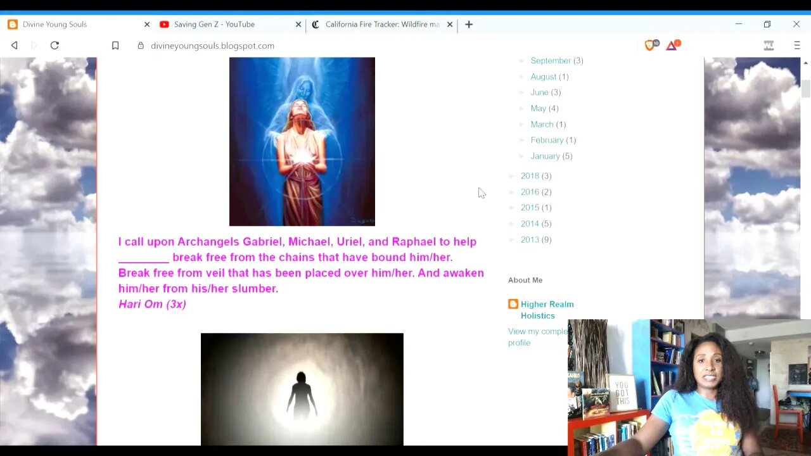This screenshot has height=456, width=811.
Task: Open the August archive link
Action: coord(543,77)
